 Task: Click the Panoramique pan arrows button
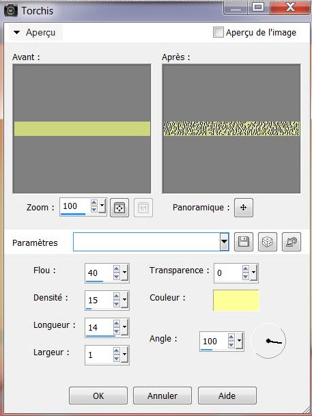(244, 208)
